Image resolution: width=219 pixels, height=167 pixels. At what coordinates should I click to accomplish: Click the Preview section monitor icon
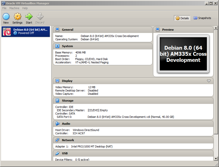(158, 29)
